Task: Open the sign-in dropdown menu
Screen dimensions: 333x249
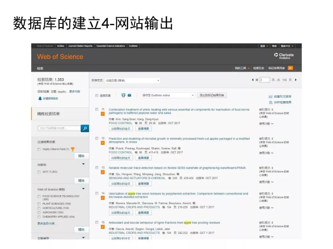Action: pos(265,46)
